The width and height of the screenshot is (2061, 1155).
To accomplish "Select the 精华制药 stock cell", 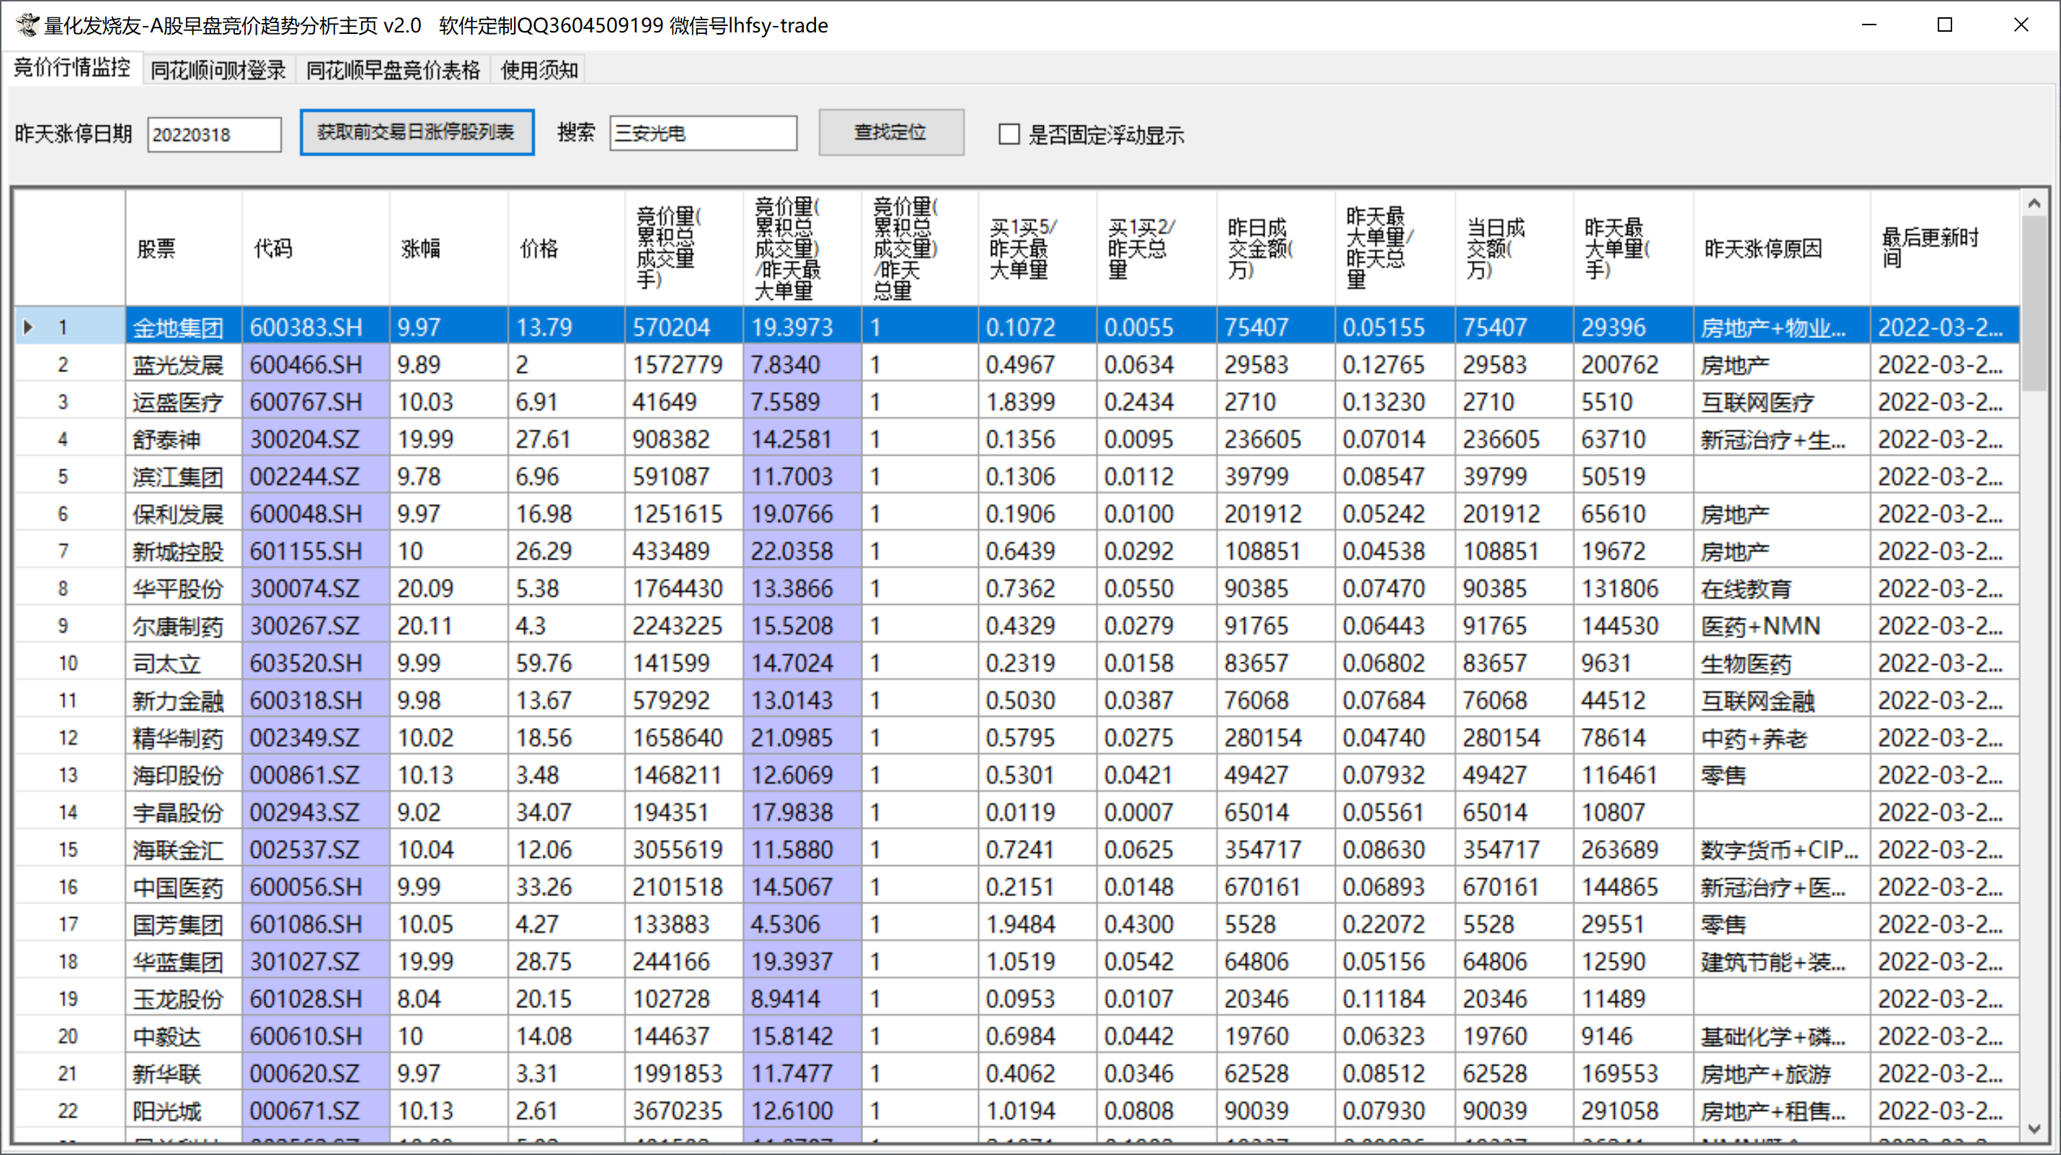I will tap(183, 738).
